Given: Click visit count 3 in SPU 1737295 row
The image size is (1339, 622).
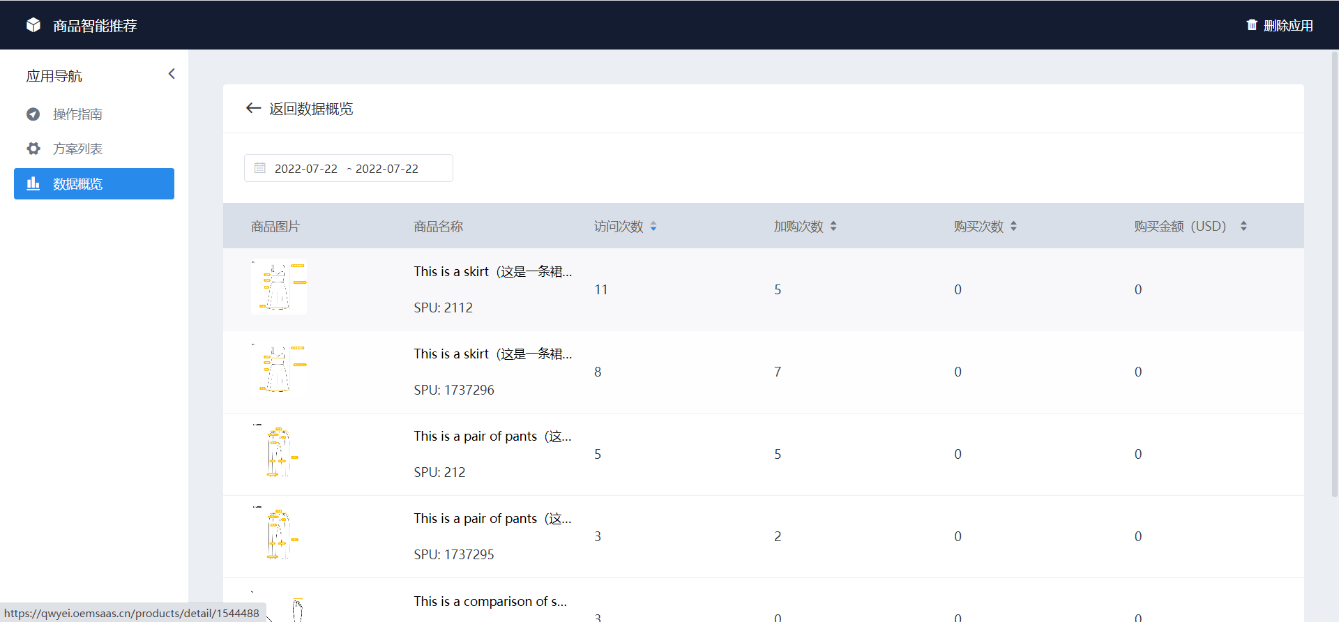Looking at the screenshot, I should pos(598,536).
